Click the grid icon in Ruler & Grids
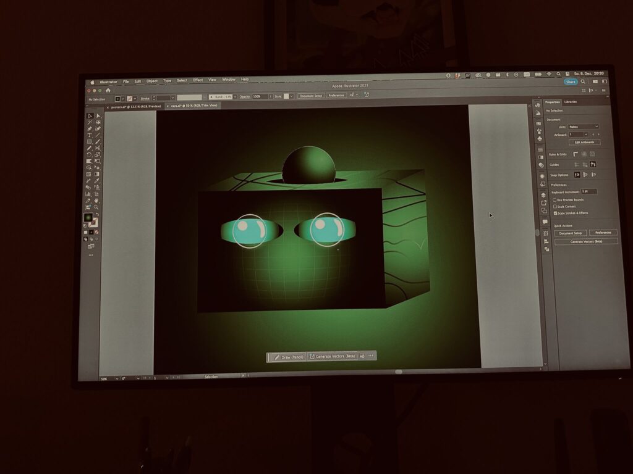This screenshot has height=474, width=633. (584, 154)
